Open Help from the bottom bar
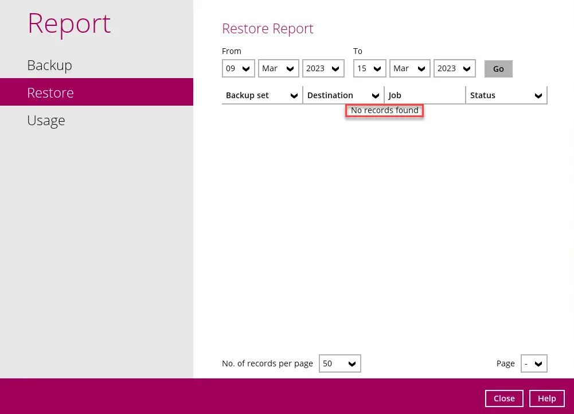 point(546,398)
